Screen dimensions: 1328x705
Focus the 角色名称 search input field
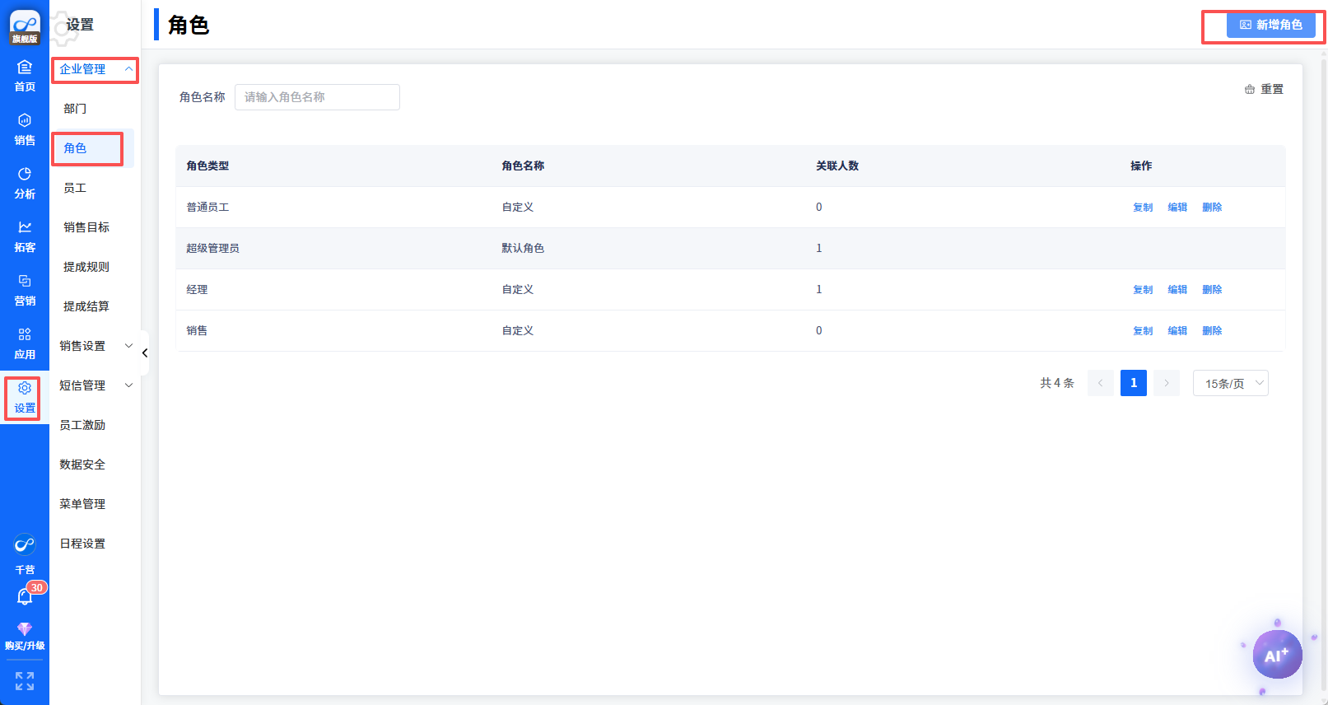(317, 97)
